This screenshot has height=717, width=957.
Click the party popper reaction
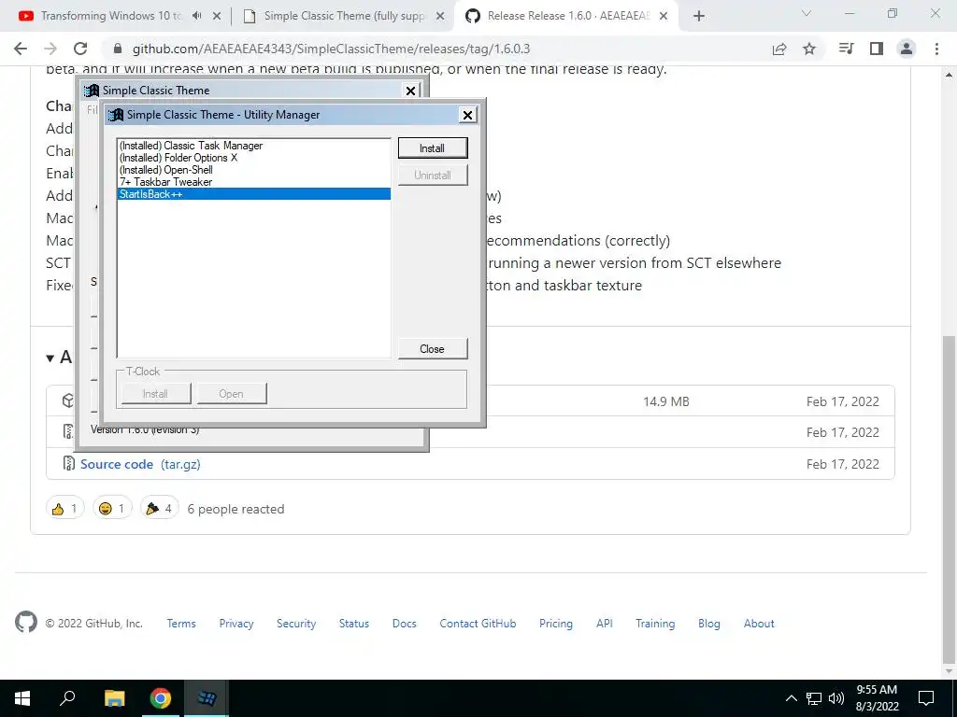click(159, 509)
